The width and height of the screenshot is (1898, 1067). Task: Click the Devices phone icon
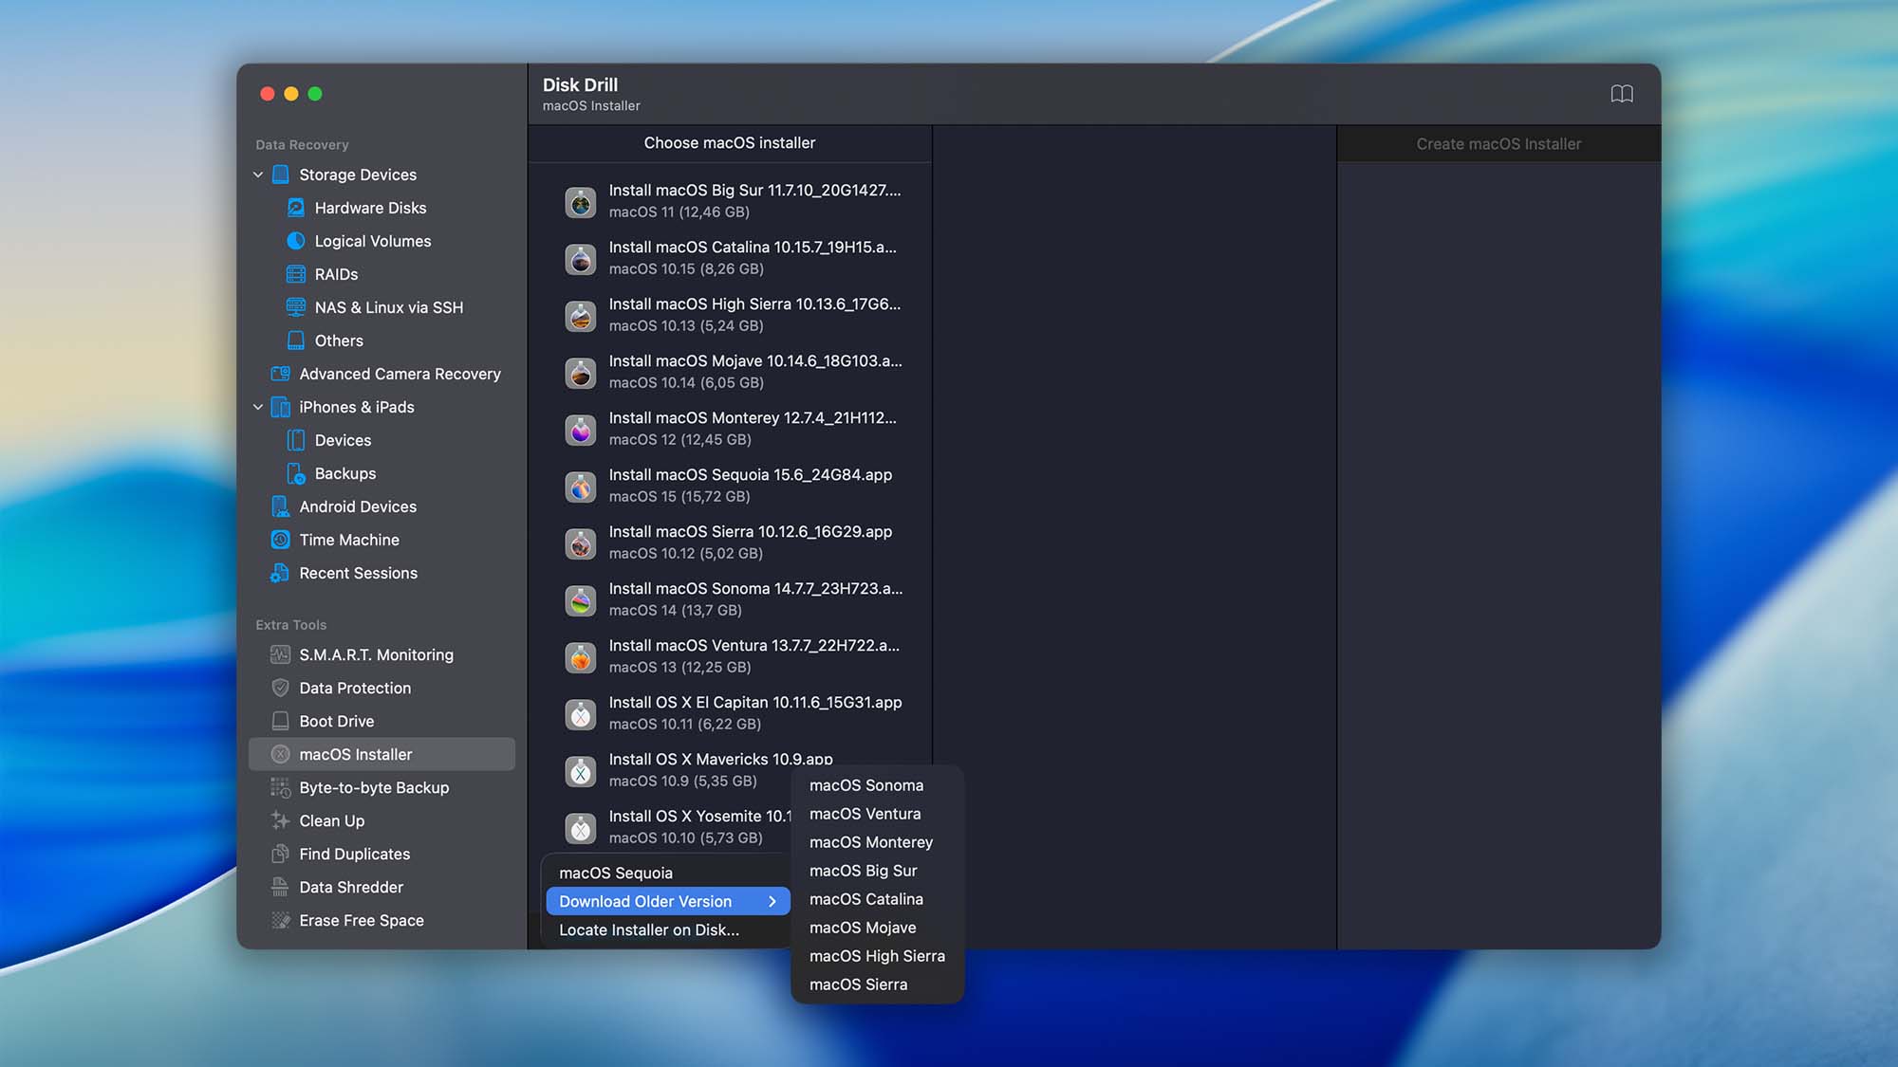click(x=296, y=440)
